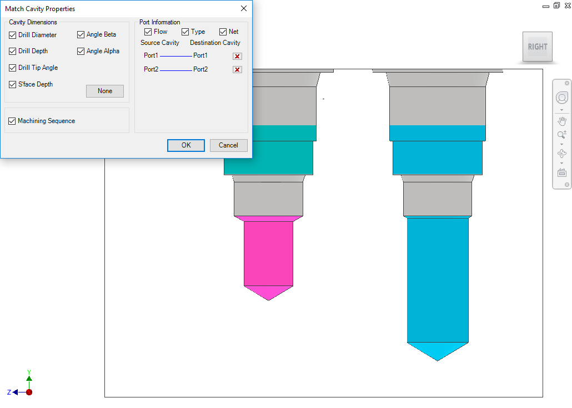Disable the Machining Sequence option
Screen dimensions: 572x408
point(12,121)
